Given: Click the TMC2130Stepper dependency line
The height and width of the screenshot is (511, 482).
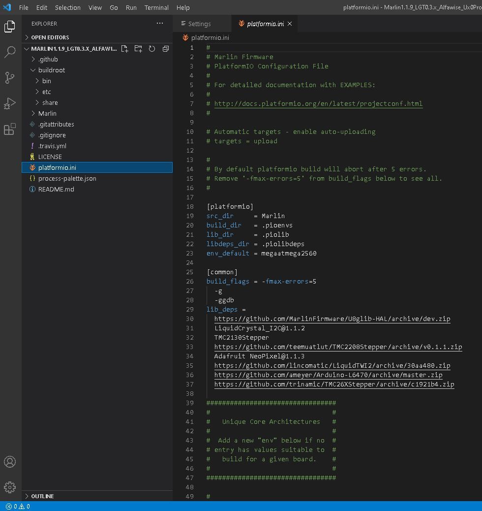Looking at the screenshot, I should 241,338.
